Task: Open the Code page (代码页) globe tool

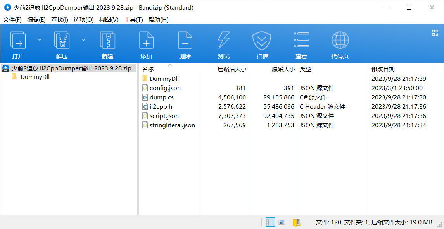Action: (x=340, y=40)
